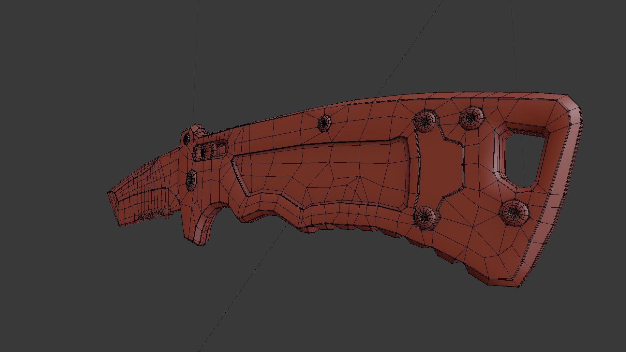Image resolution: width=626 pixels, height=352 pixels.
Task: Select the screw below the lanyard hole
Action: point(514,213)
